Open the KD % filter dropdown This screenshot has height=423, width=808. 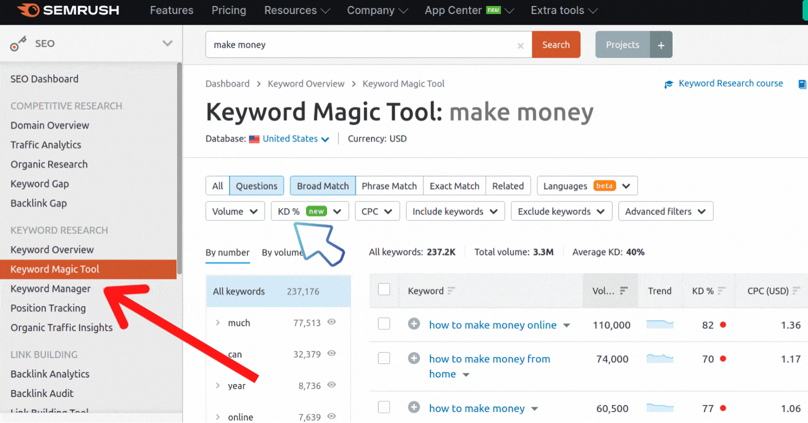pos(310,211)
